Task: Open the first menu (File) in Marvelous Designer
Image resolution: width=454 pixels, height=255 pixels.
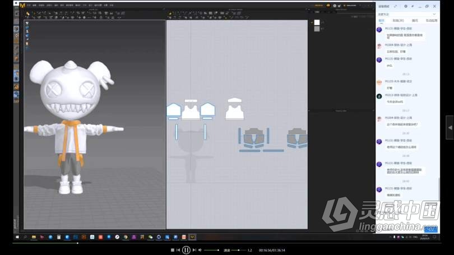Action: [x=29, y=5]
